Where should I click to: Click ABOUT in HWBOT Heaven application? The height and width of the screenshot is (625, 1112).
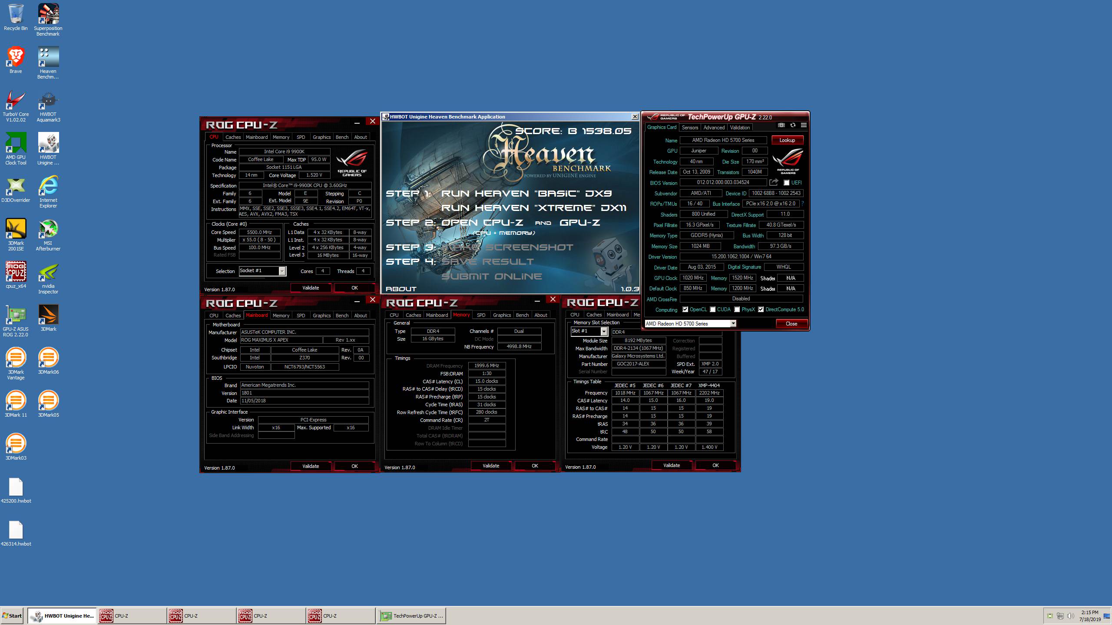(x=401, y=289)
